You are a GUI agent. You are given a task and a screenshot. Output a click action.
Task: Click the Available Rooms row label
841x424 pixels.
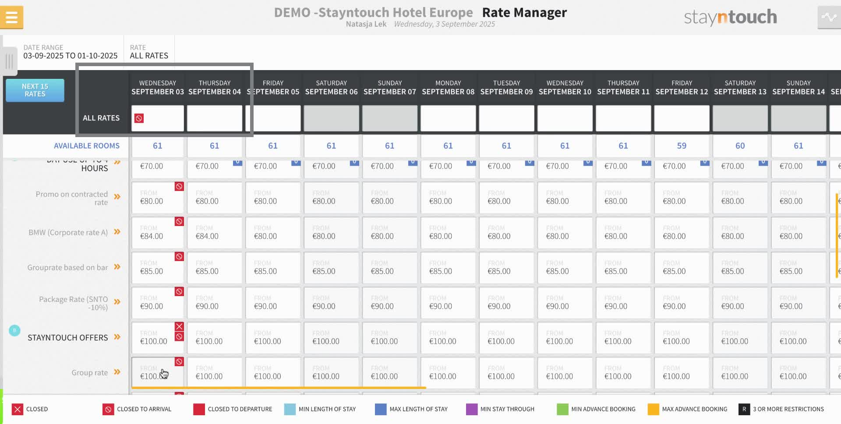point(87,146)
